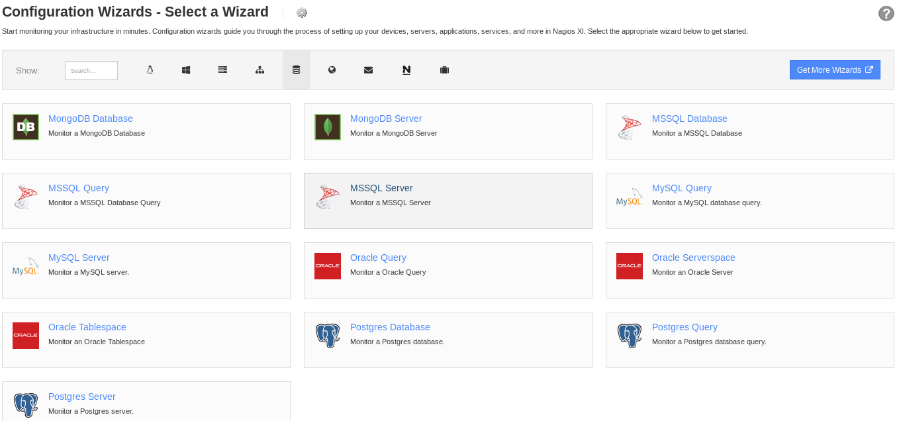Show Nagios wizards using the N icon

[406, 70]
